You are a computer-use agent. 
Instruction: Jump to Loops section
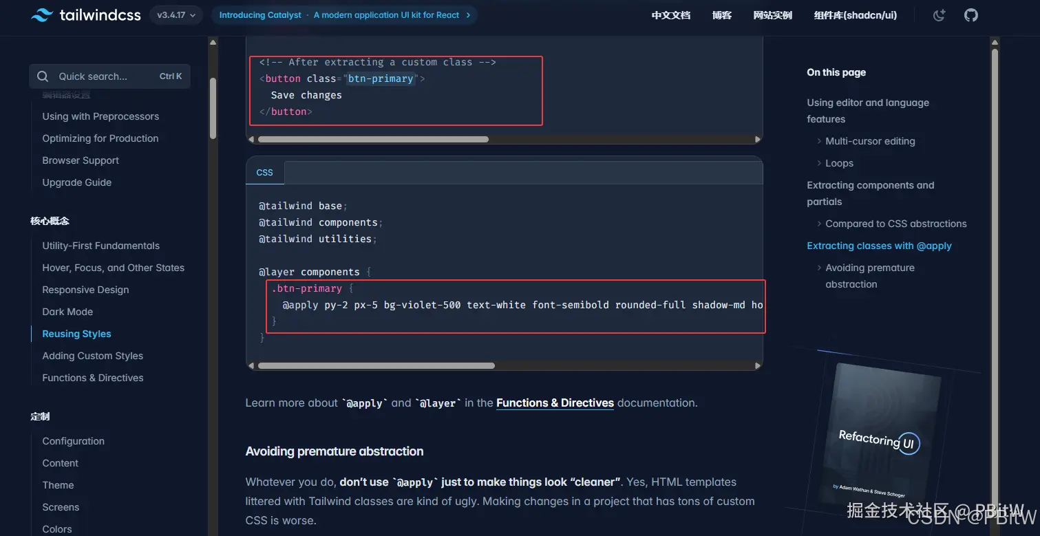coord(839,163)
